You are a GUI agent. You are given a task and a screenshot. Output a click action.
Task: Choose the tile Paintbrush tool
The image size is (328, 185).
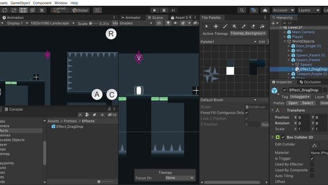point(225,26)
